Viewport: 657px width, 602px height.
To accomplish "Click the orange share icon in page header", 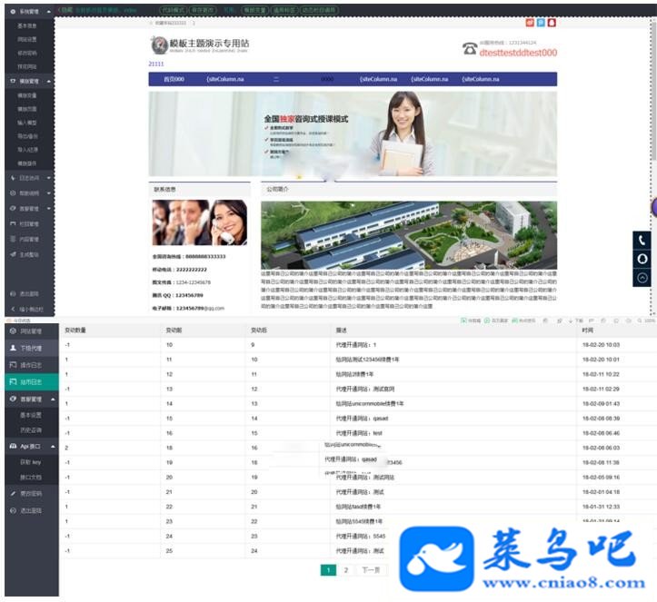I will point(530,23).
